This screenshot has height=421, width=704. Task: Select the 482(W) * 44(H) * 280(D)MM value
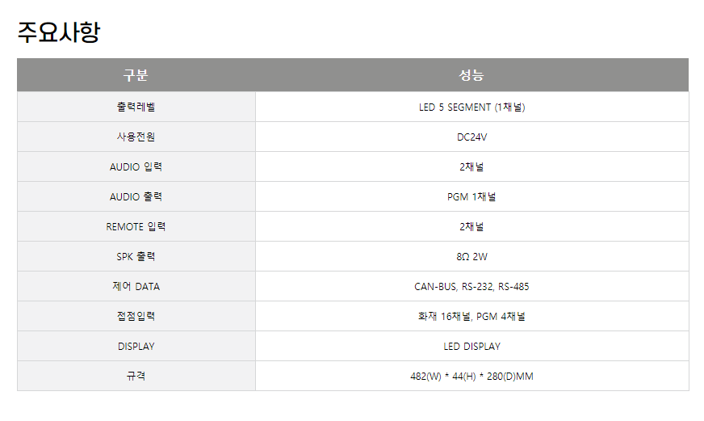point(471,376)
